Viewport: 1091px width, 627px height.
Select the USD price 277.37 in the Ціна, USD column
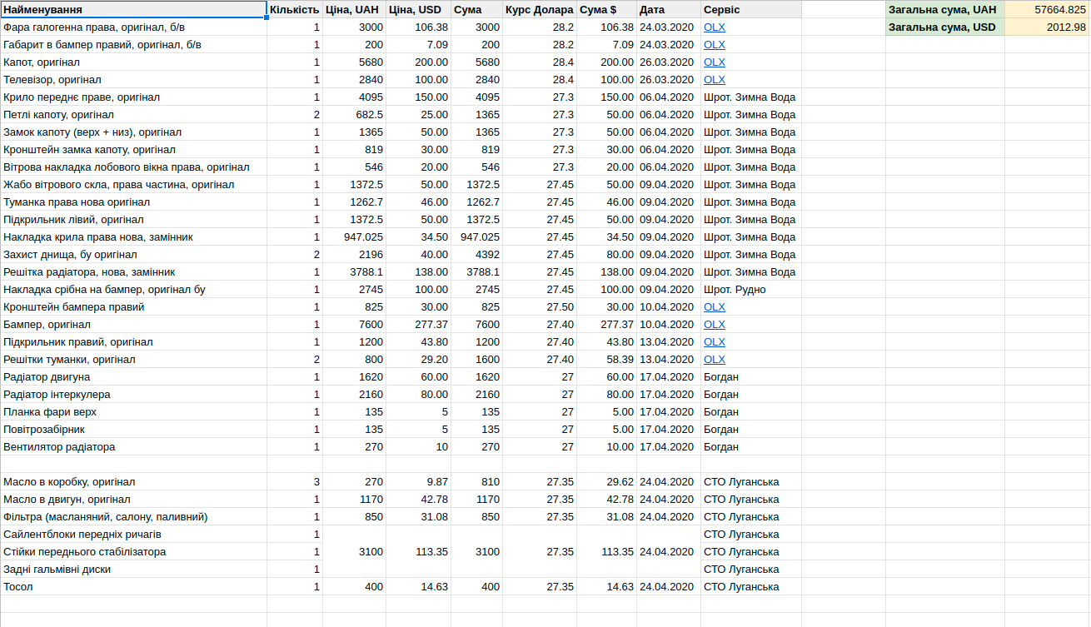tap(418, 324)
